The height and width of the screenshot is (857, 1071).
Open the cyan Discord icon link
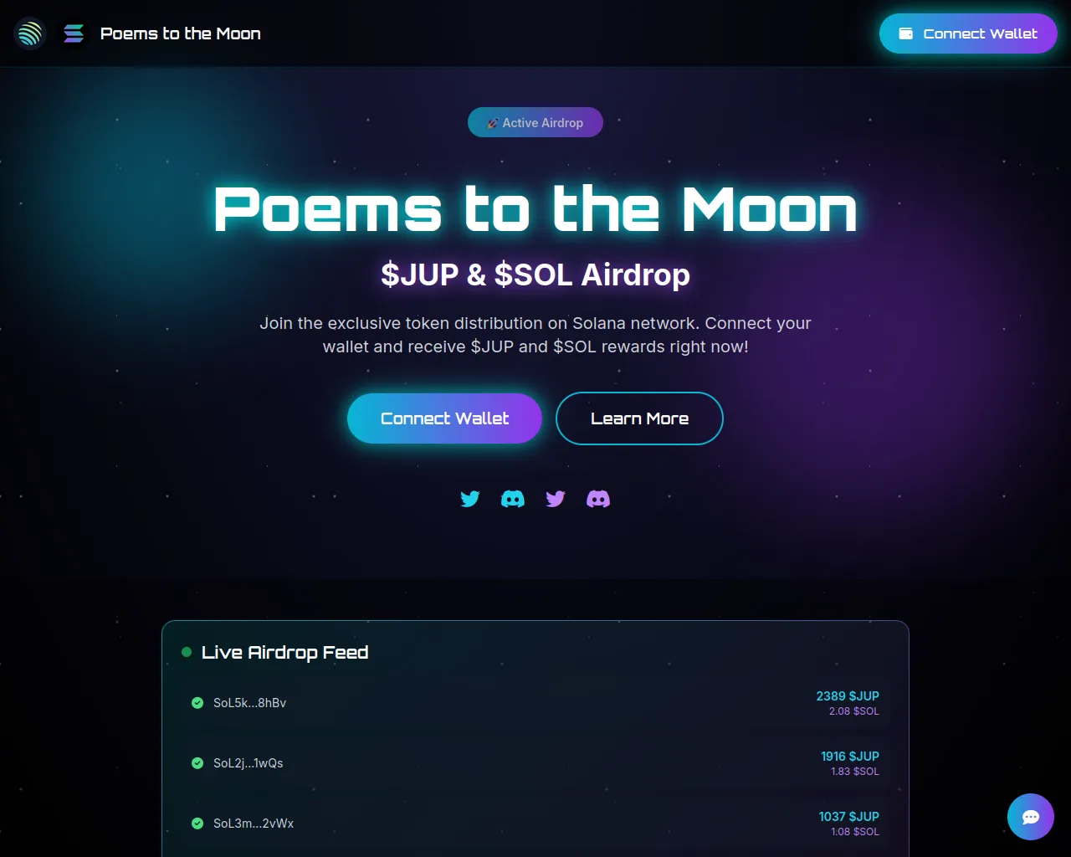513,499
